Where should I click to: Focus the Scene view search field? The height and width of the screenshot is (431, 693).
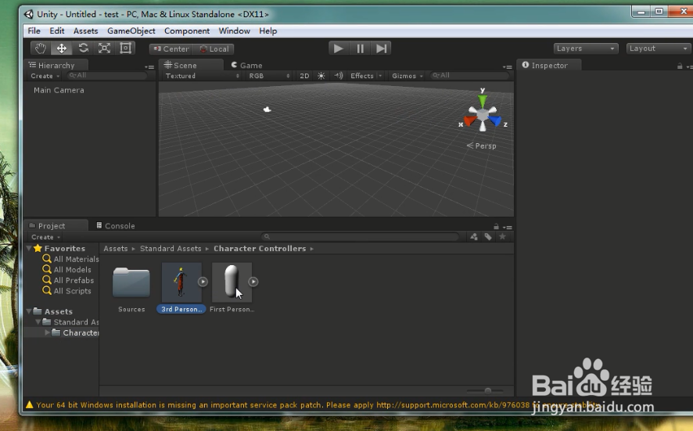(x=469, y=76)
